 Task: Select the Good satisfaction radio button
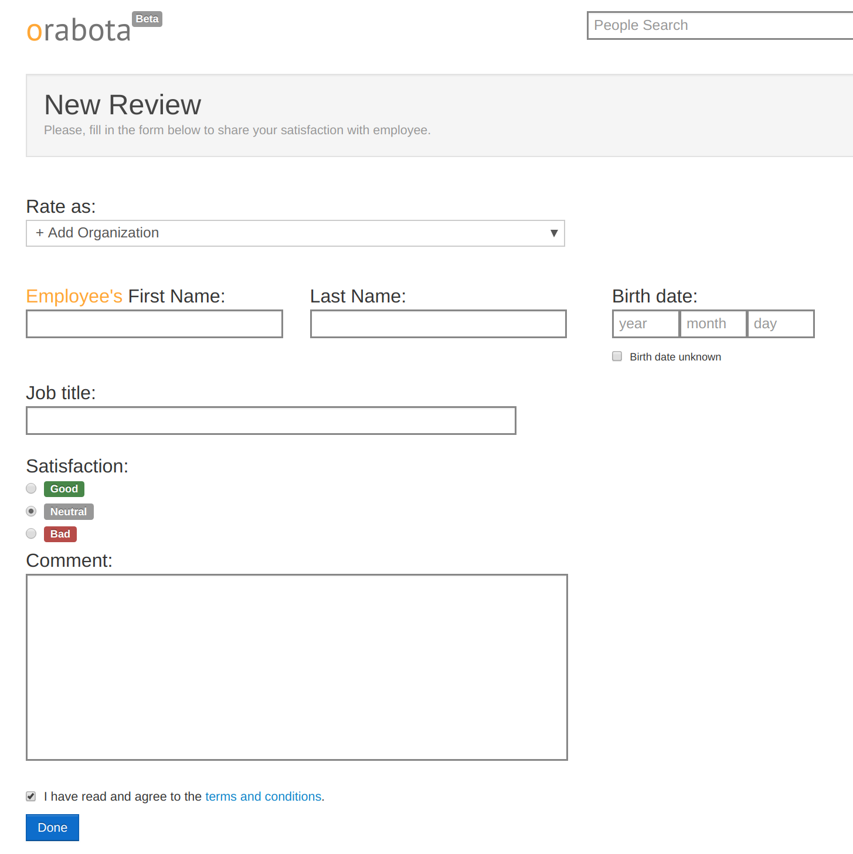[x=32, y=488]
